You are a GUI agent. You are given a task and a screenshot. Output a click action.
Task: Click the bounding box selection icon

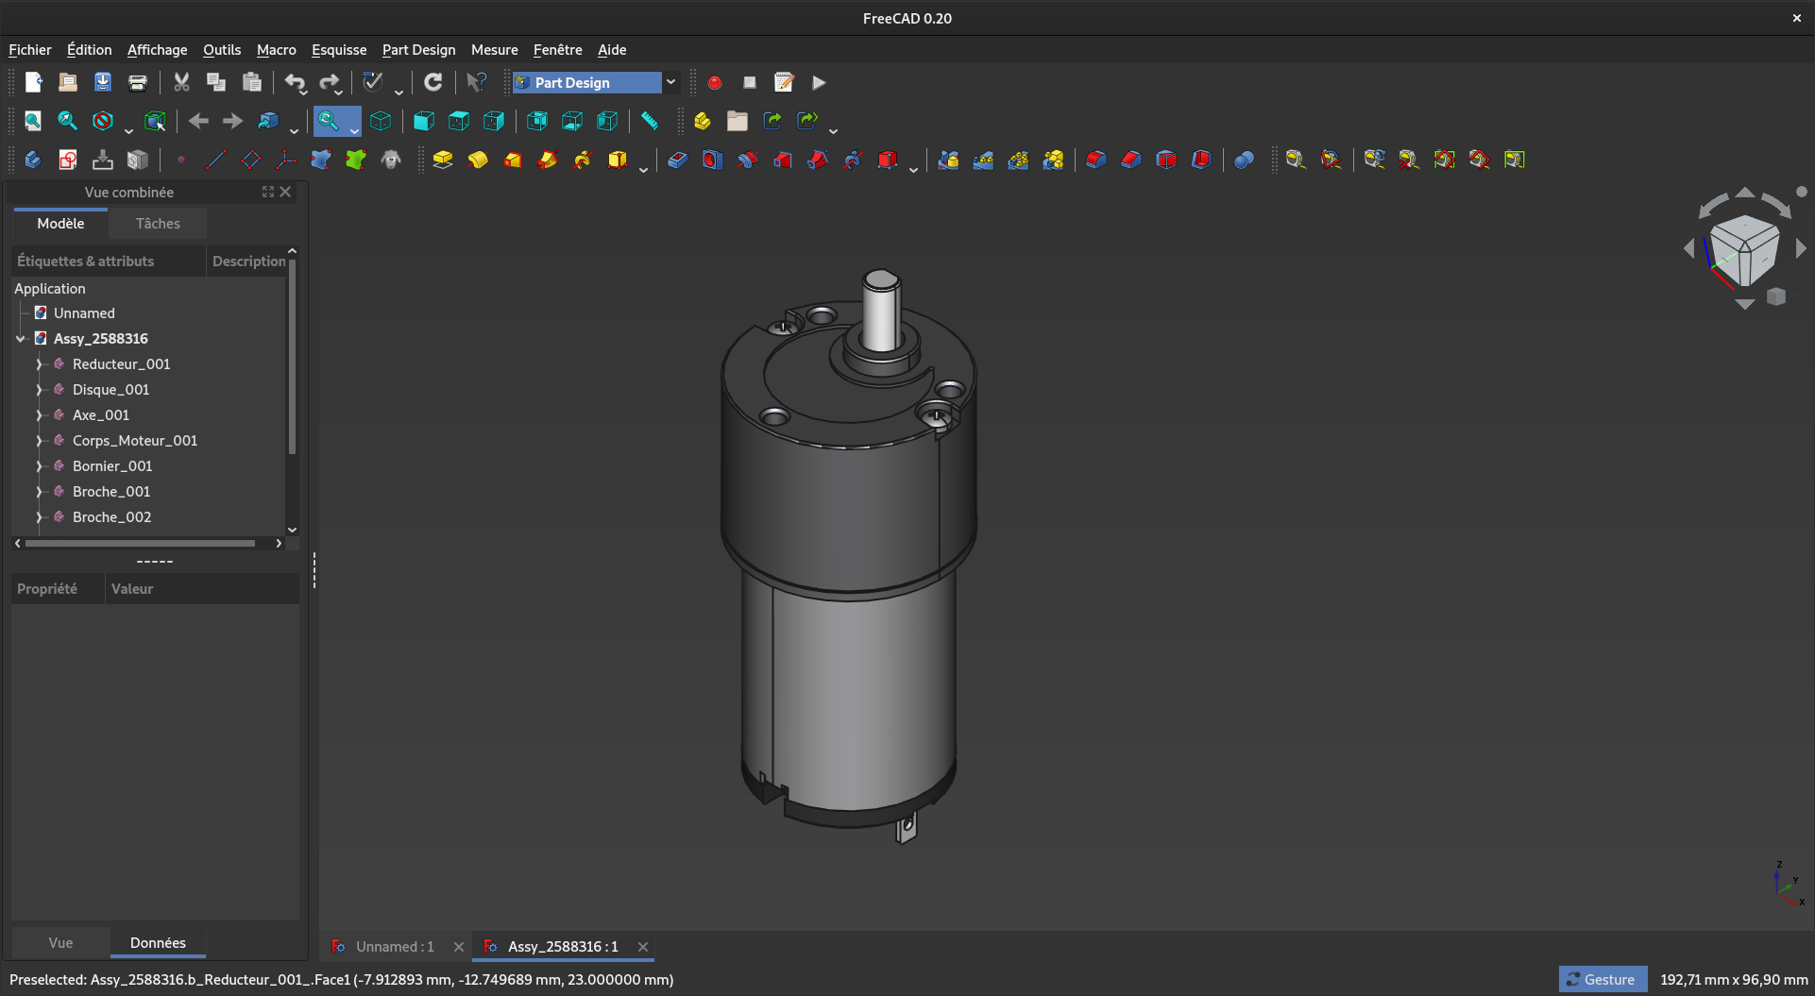pyautogui.click(x=156, y=121)
